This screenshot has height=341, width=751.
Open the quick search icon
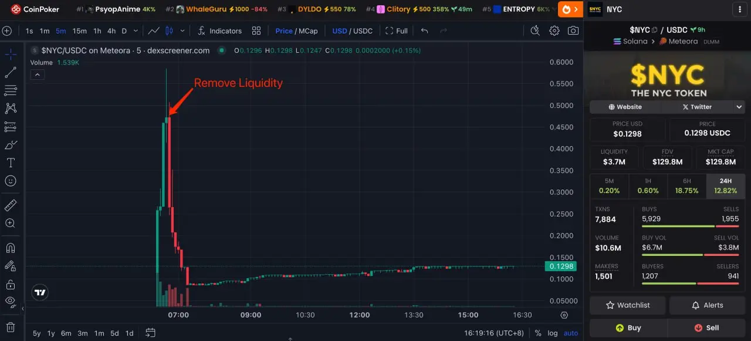pos(535,31)
